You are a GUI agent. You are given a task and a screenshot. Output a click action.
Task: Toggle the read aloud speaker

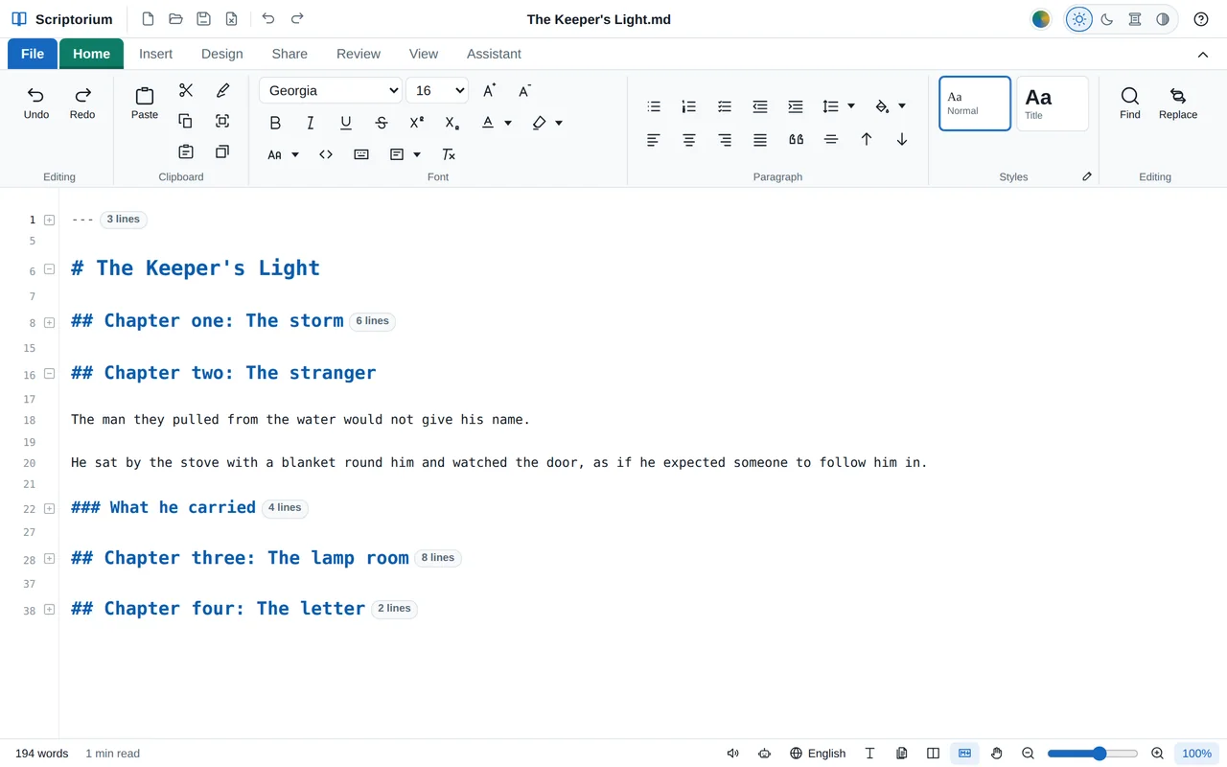click(x=733, y=754)
